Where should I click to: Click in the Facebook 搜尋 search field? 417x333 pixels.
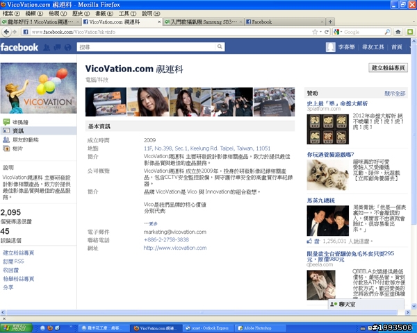pos(146,47)
